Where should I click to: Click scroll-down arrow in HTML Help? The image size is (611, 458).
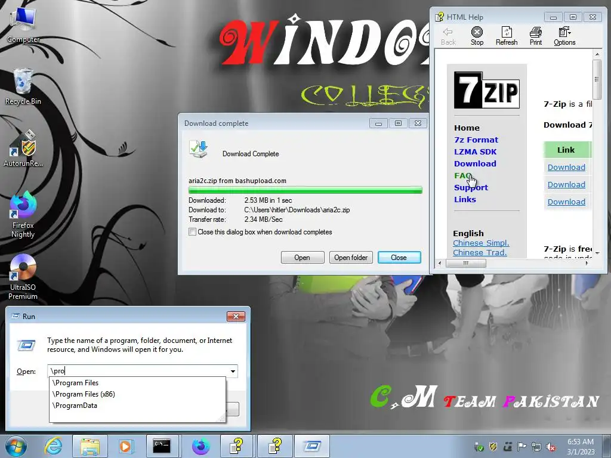597,253
